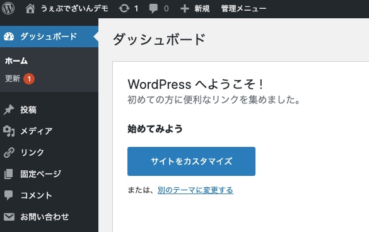Screen dimensions: 369x232
Task: Click the sidebar comment bubble icon
Action: [x=8, y=195]
